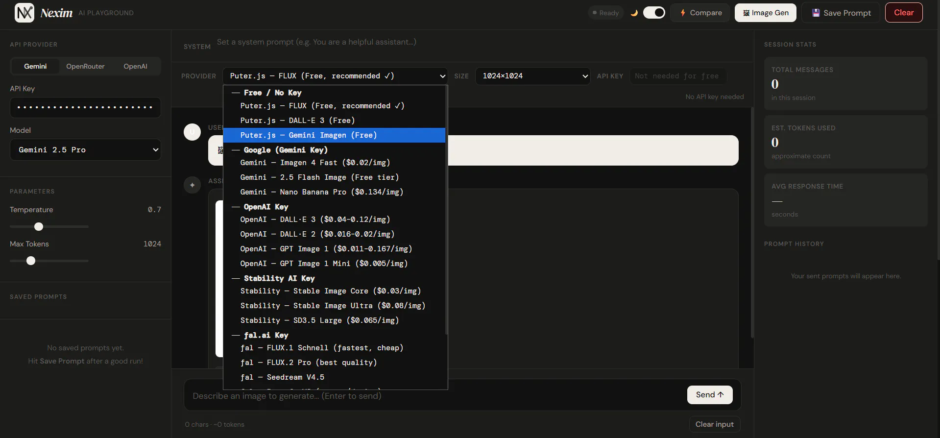
Task: Open the 1024×1024 size dropdown
Action: click(532, 76)
